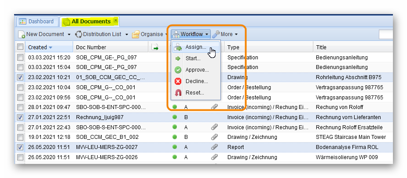407x178 pixels.
Task: Expand the New Document dropdown arrow
Action: click(68, 34)
